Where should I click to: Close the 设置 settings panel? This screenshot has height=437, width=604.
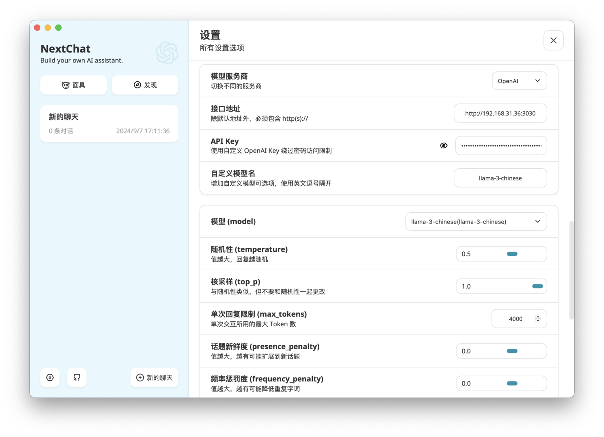point(553,40)
